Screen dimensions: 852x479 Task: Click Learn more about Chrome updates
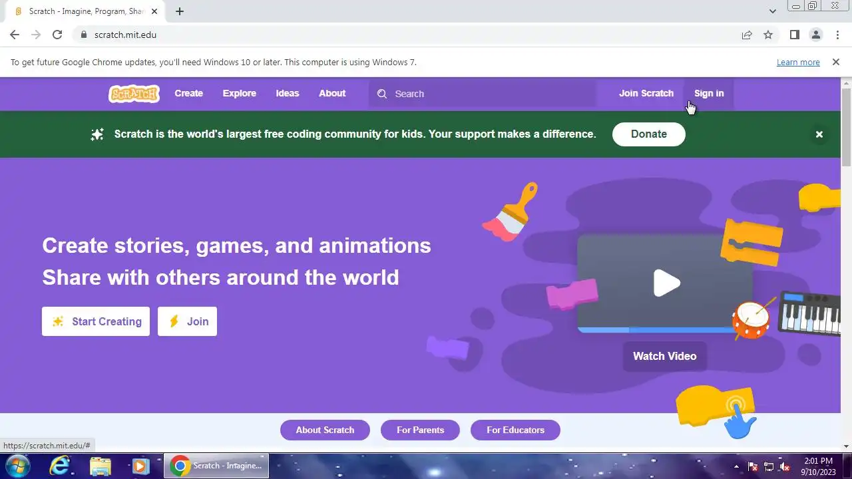pyautogui.click(x=798, y=62)
